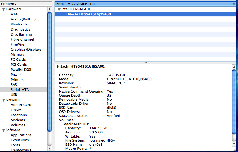
Task: Select Audio (Built In) item
Action: (x=23, y=19)
